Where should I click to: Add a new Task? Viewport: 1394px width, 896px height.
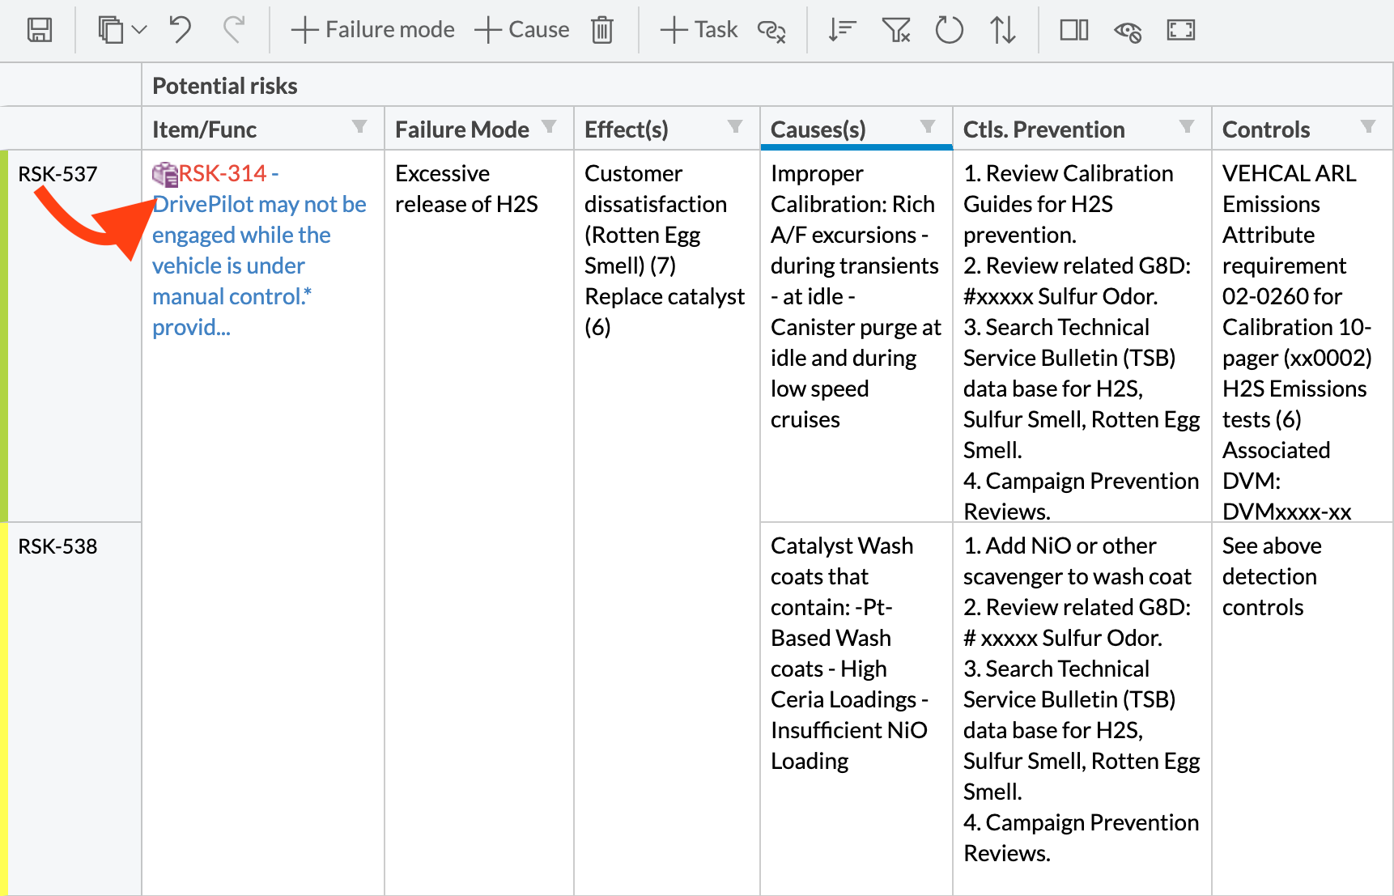tap(699, 30)
